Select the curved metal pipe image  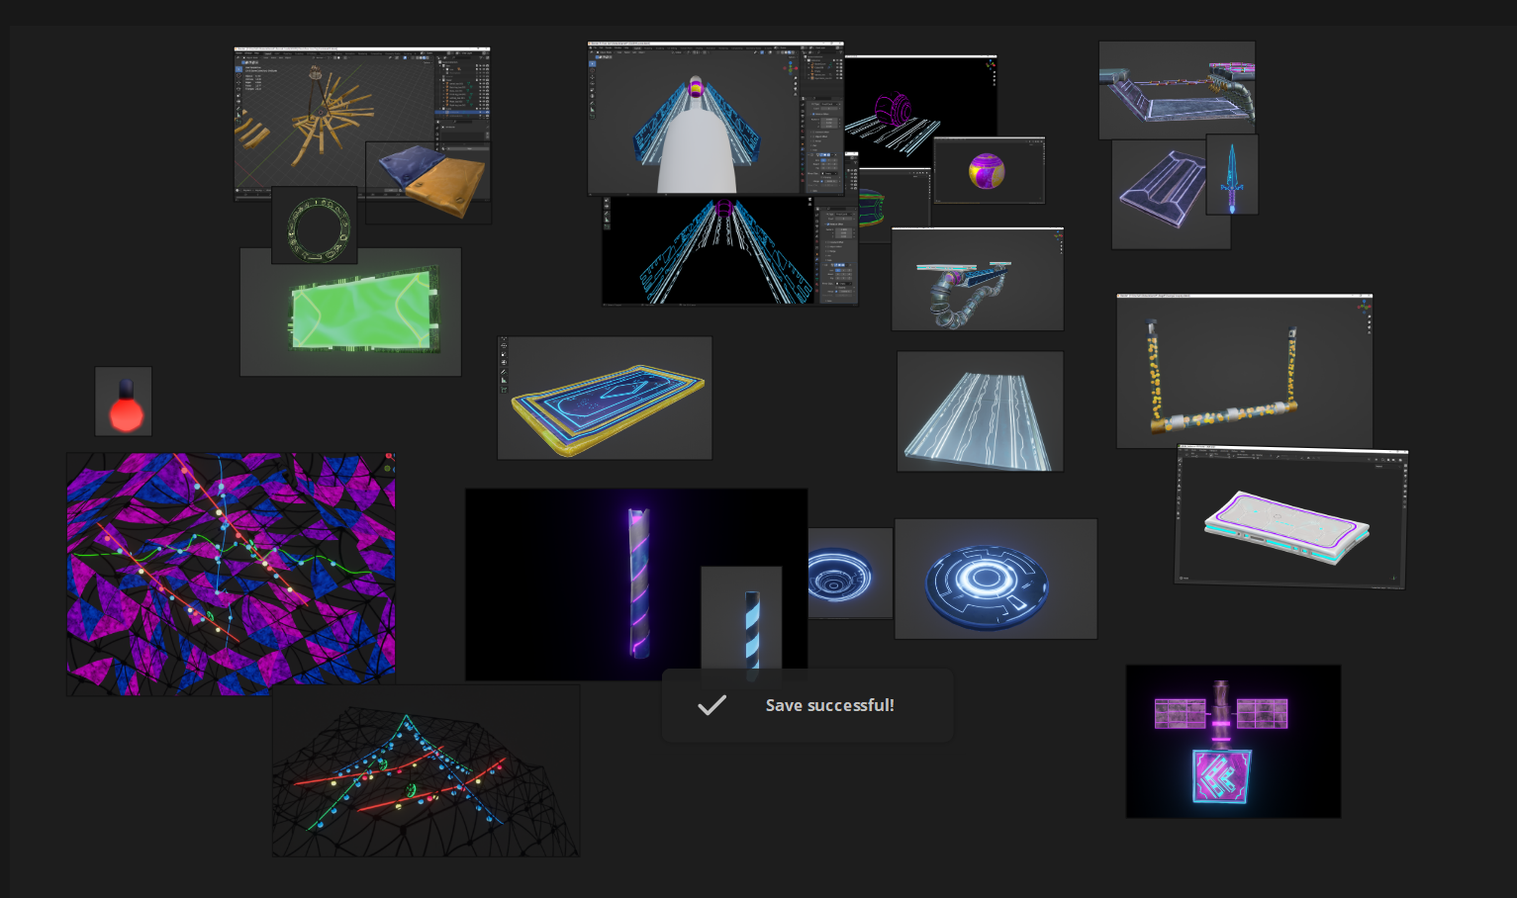[978, 280]
